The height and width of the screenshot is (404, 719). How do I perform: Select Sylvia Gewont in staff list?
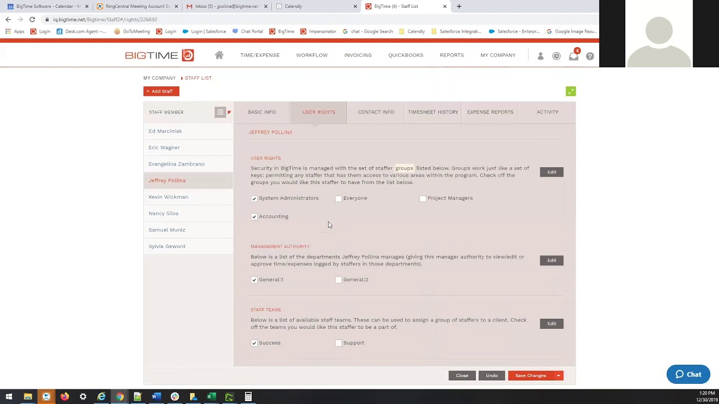point(188,246)
